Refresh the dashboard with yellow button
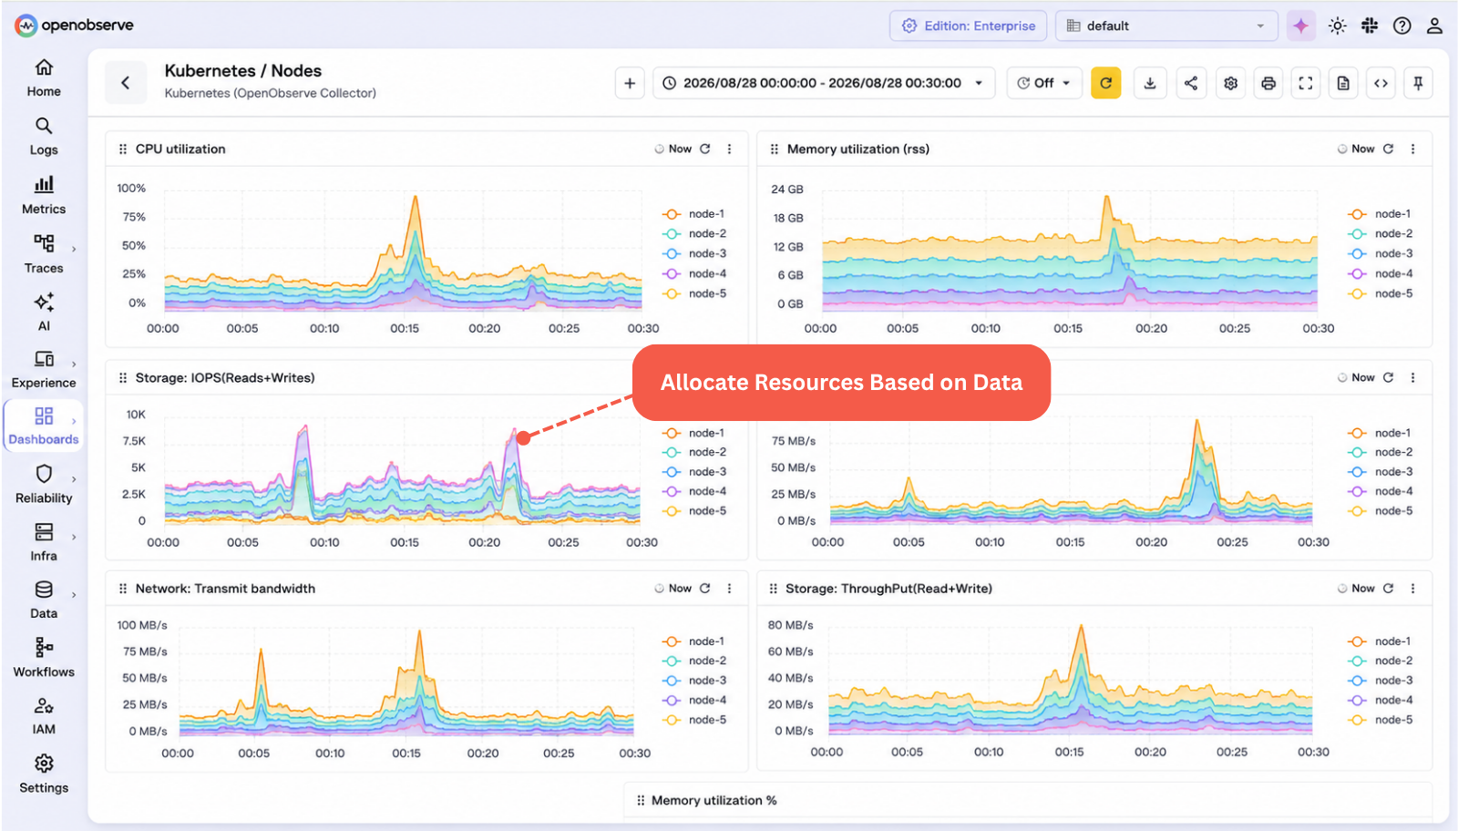 (x=1105, y=83)
